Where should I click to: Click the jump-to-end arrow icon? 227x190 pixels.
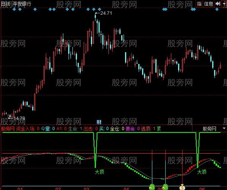pyautogui.click(x=218, y=4)
